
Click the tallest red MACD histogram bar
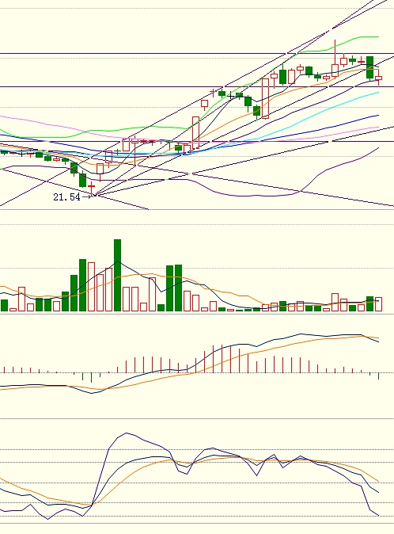pos(222,359)
